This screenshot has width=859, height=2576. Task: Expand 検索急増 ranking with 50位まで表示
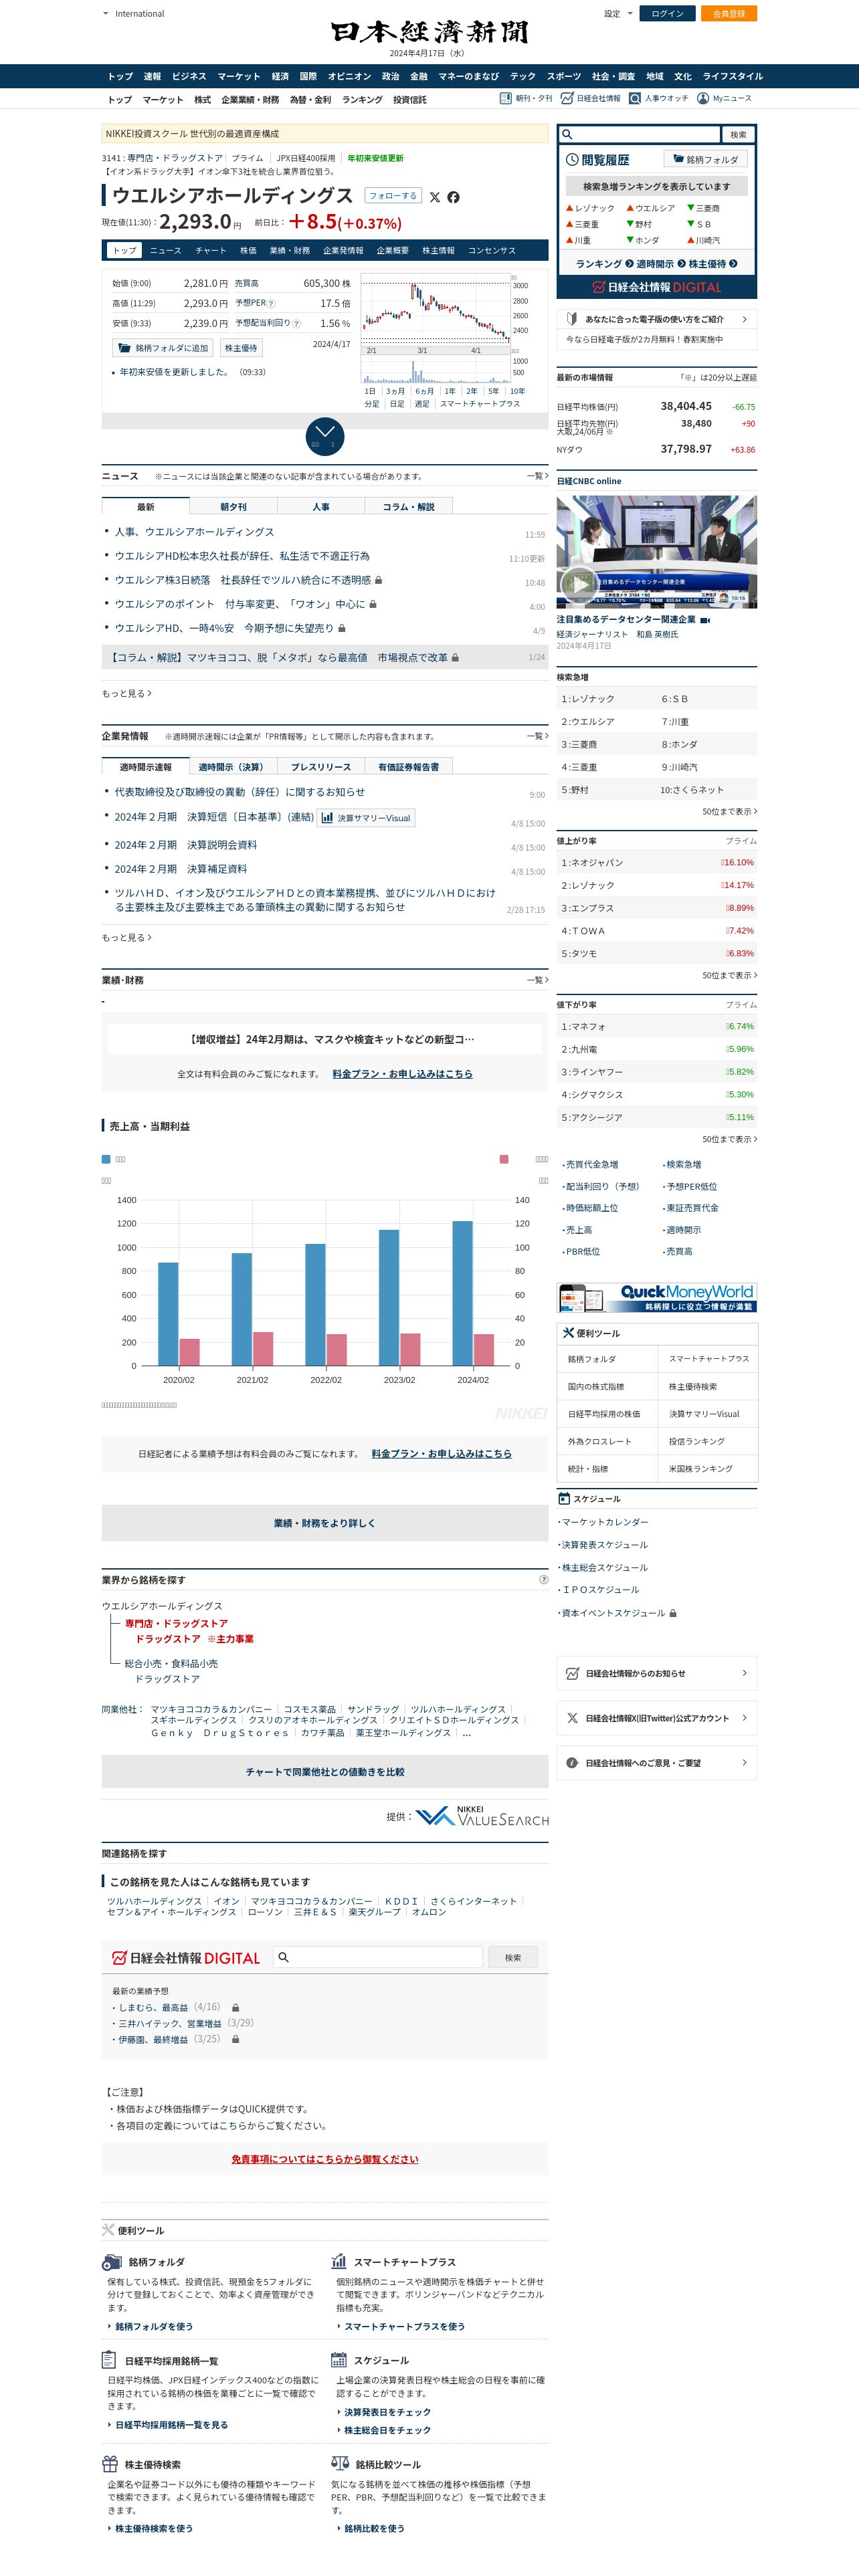coord(729,811)
